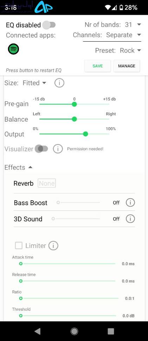This screenshot has width=148, height=341.
Task: Click the MANAGE presets button
Action: (127, 66)
